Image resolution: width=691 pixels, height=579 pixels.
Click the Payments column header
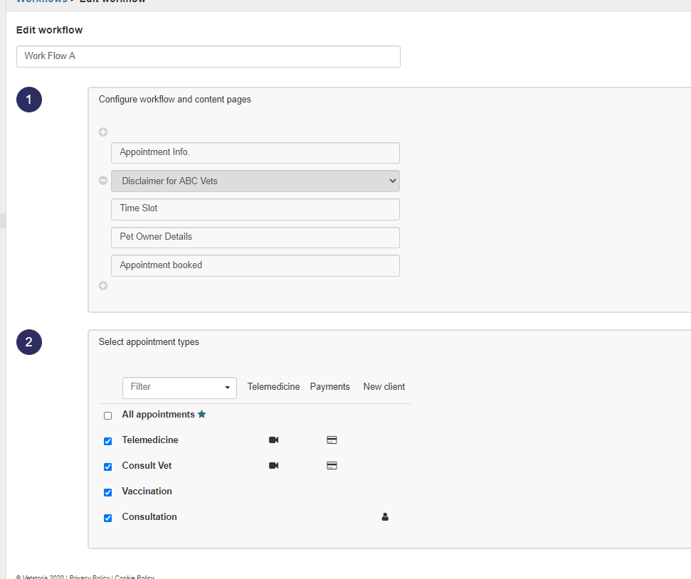point(329,386)
